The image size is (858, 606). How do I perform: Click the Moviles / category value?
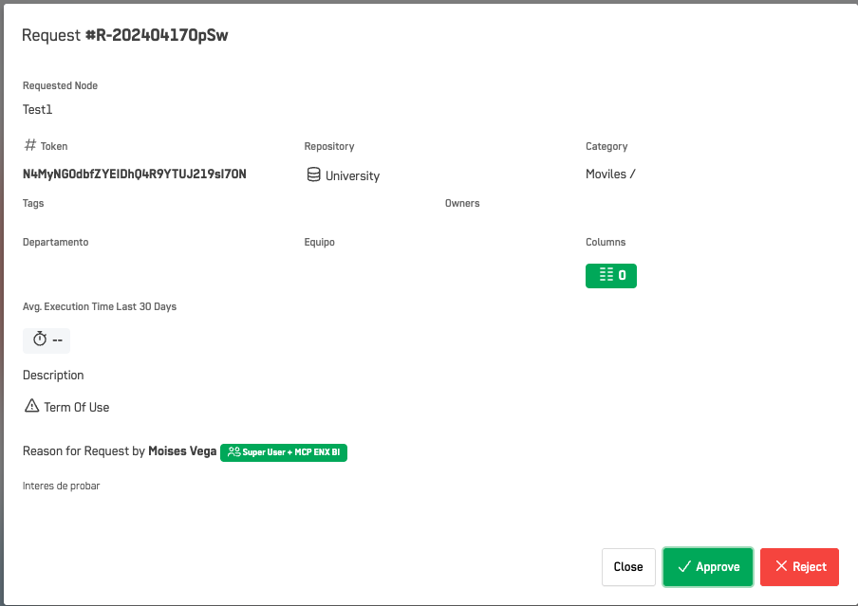click(x=610, y=174)
